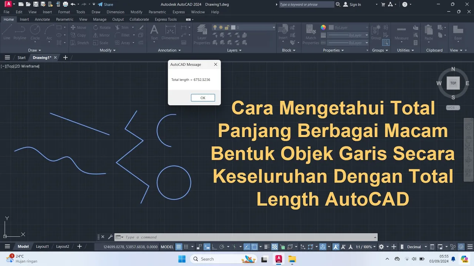474x266 pixels.
Task: Open the Dimension menu
Action: [116, 12]
